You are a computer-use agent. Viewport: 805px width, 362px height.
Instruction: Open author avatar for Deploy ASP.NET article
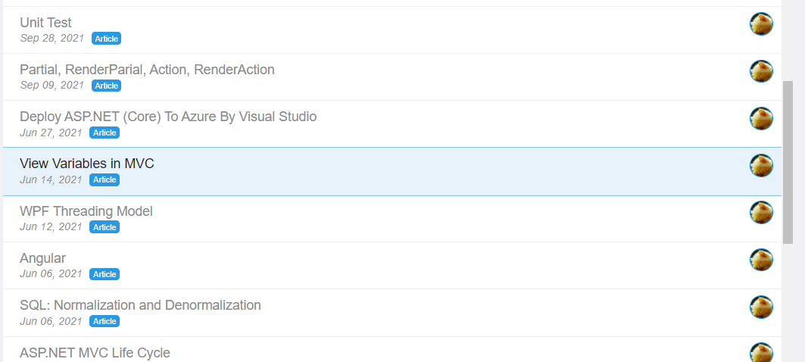point(761,119)
